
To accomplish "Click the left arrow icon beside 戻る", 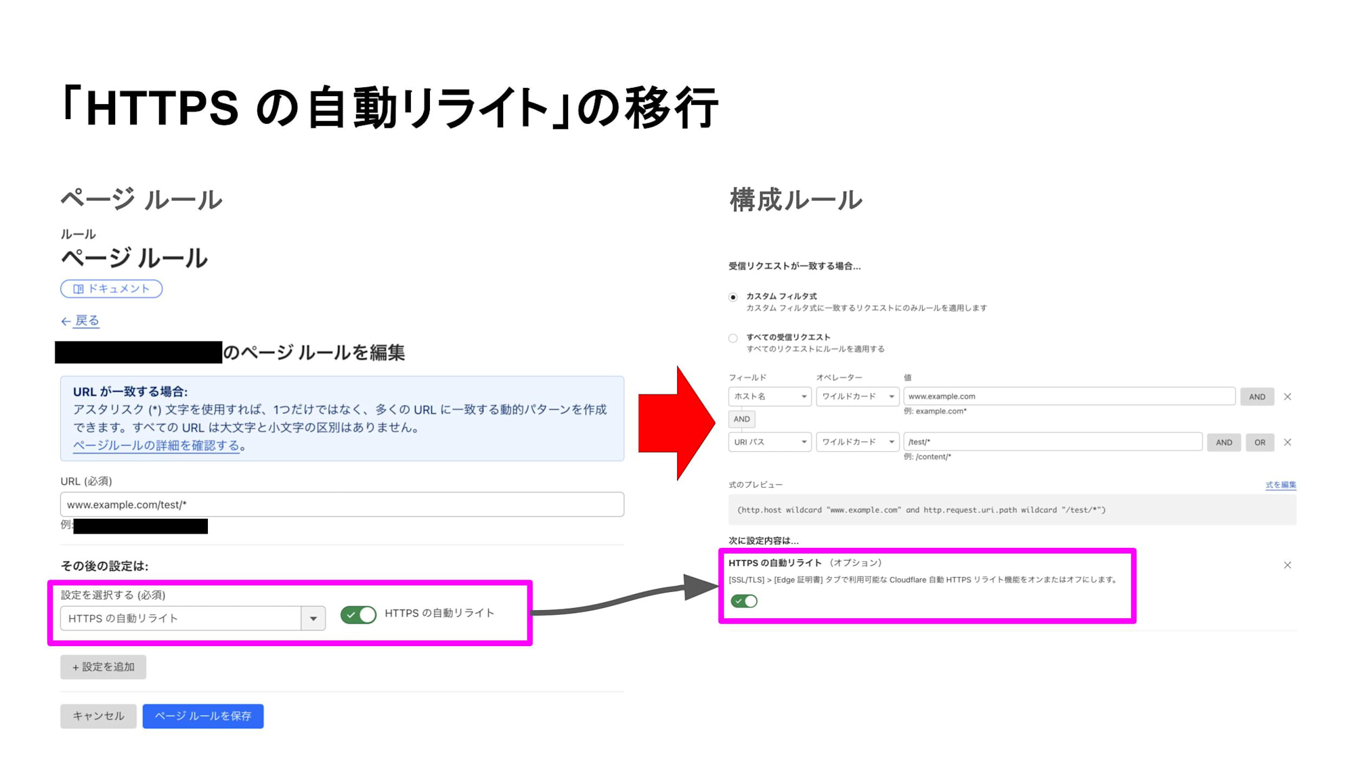I will 66,321.
